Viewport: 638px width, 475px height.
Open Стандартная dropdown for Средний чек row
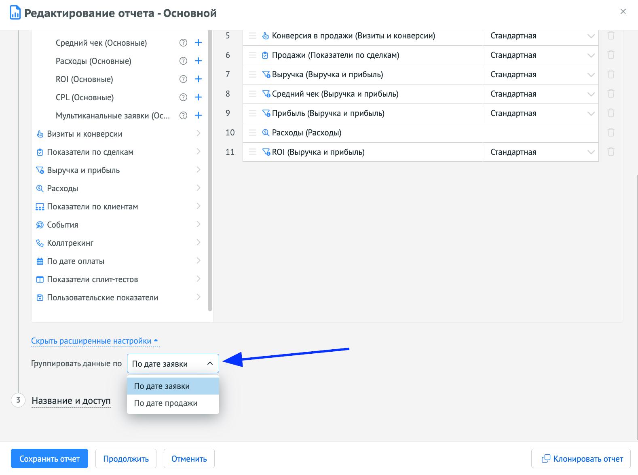(x=540, y=94)
